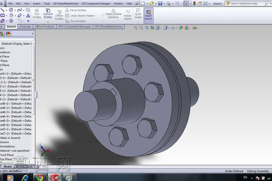Click the Edit Appearance color ball icon
Screen dimensions: 272x181
click(x=181, y=28)
